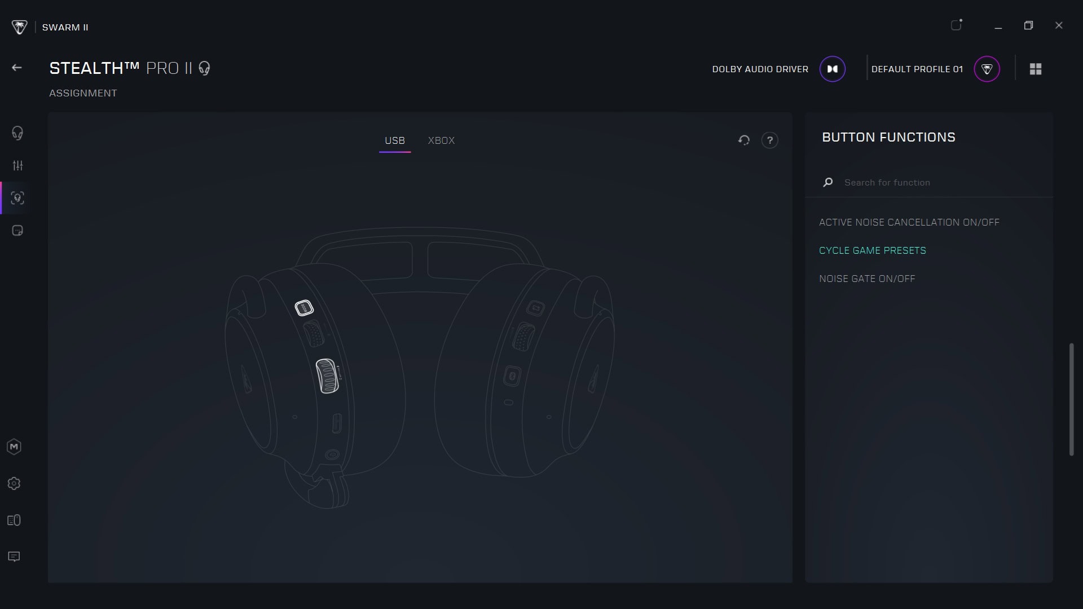This screenshot has height=609, width=1083.
Task: Select the highlighted scroll wheel on headset
Action: tap(327, 376)
